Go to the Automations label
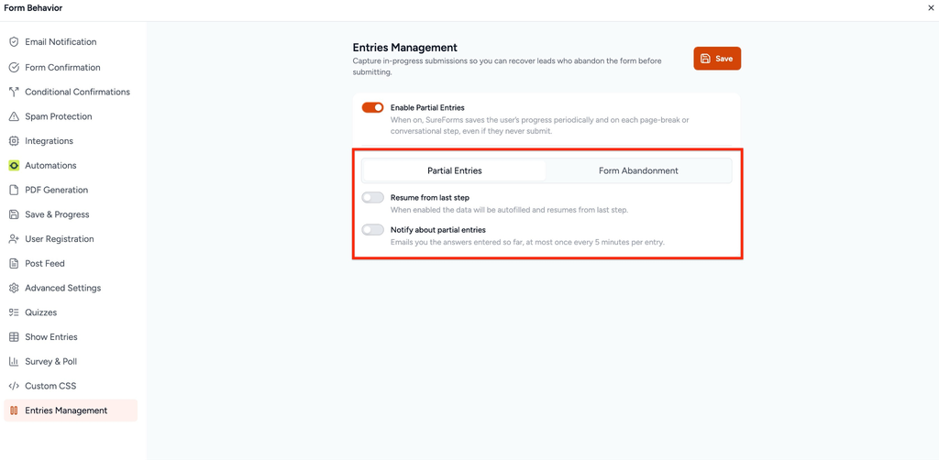 point(51,166)
